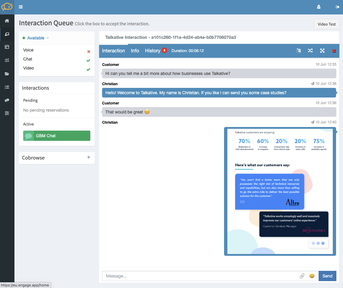End the interaction with red X

334,51
